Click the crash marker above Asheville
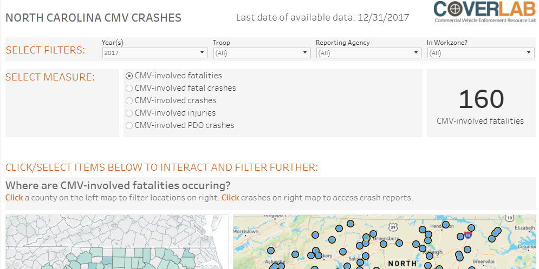Image resolution: width=539 pixels, height=269 pixels. point(271,251)
